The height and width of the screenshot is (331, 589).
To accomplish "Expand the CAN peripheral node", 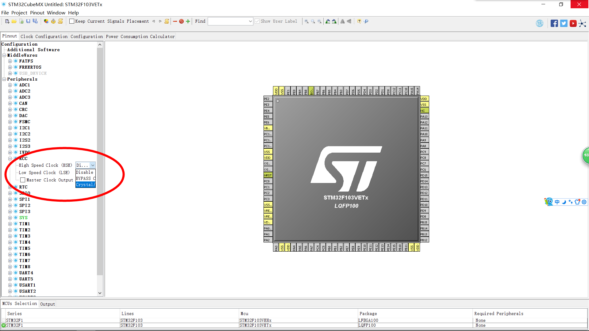I will click(10, 104).
